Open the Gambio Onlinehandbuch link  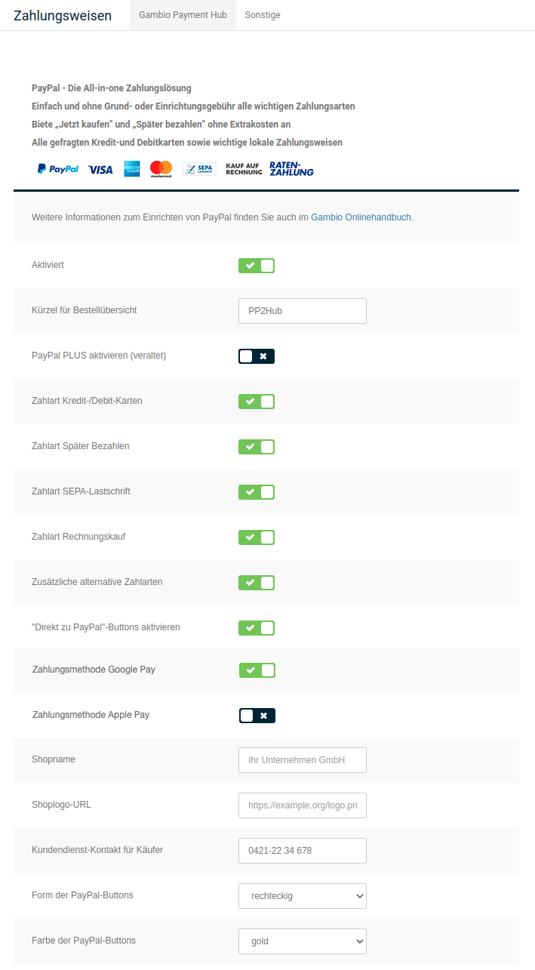tap(361, 217)
